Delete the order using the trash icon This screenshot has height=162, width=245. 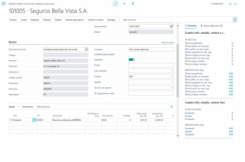(133, 3)
